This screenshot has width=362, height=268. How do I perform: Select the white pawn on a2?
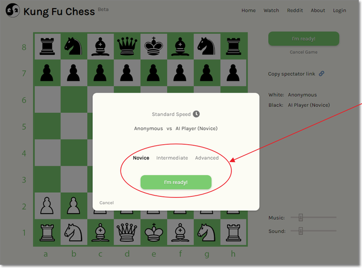coord(47,205)
